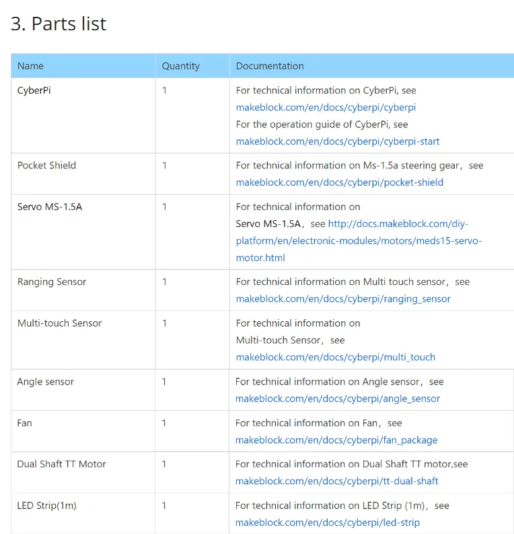
Task: Click the Name column header
Action: coord(30,66)
